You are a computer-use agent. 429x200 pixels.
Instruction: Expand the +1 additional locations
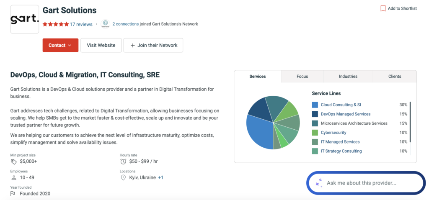tap(160, 177)
